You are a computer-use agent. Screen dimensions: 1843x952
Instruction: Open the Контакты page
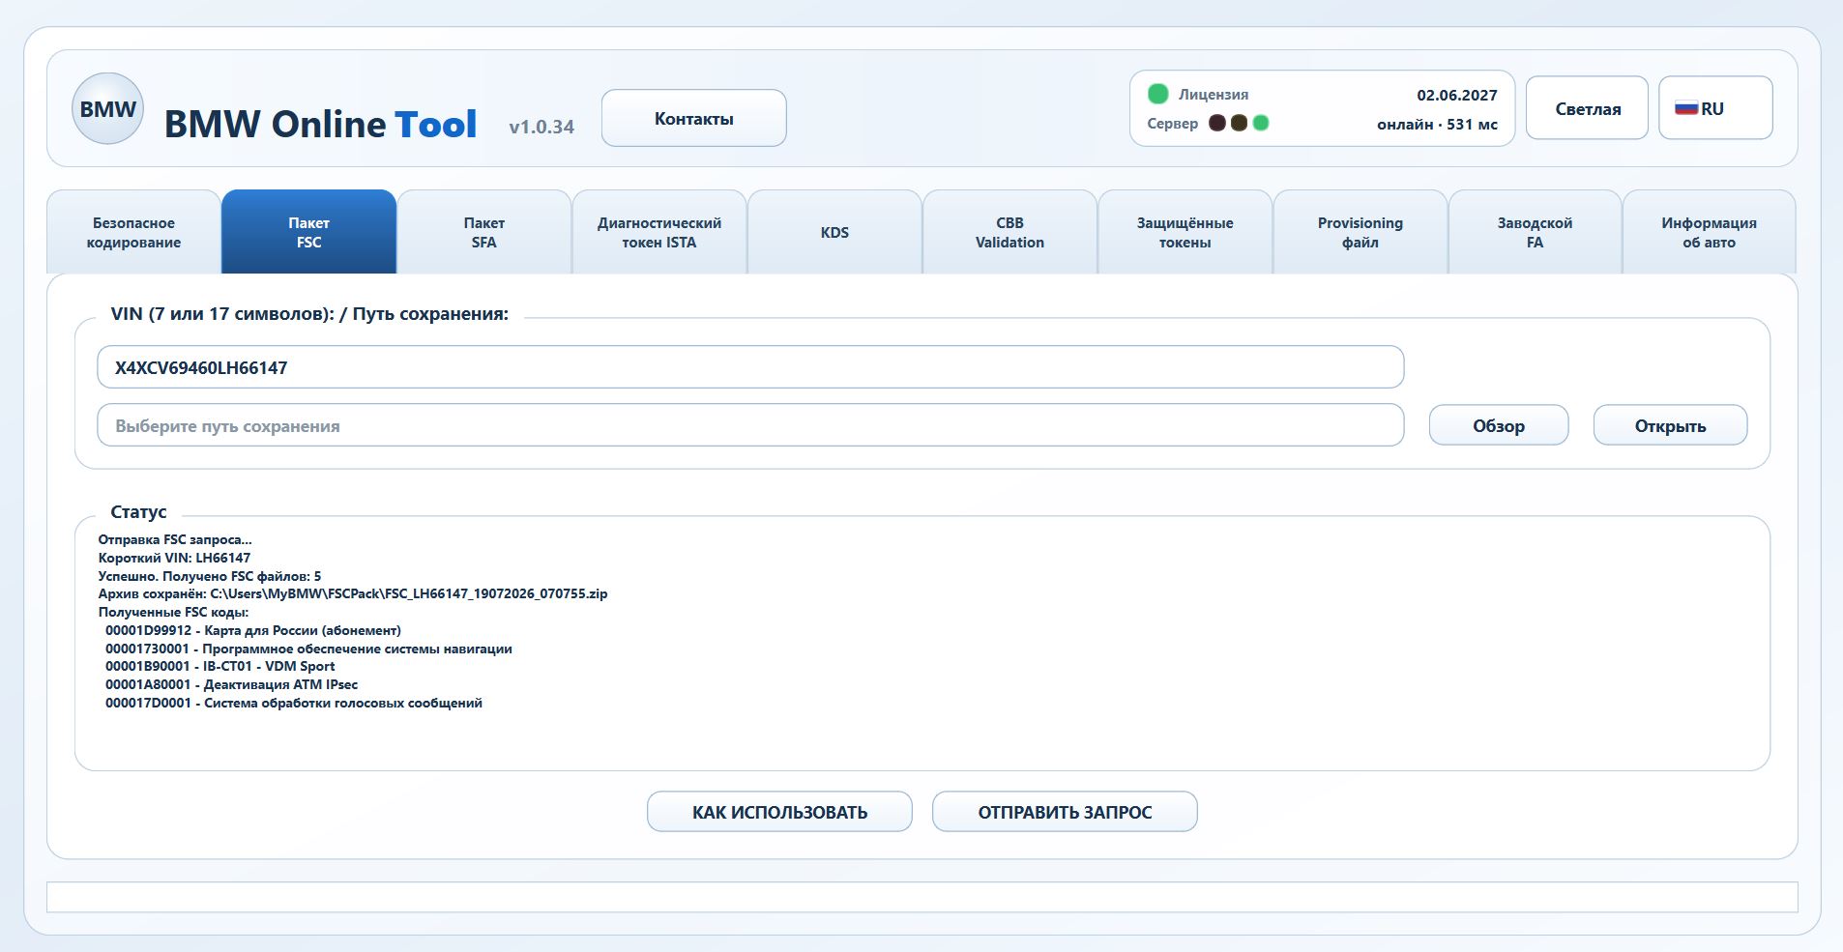tap(693, 118)
